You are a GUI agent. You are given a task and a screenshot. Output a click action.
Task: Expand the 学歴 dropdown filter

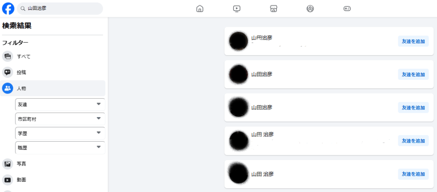pos(60,133)
